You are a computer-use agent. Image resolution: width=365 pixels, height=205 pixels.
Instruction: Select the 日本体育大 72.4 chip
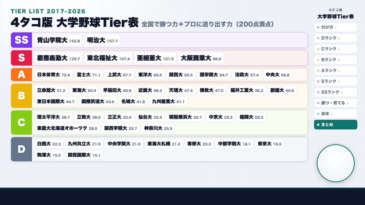coord(53,75)
